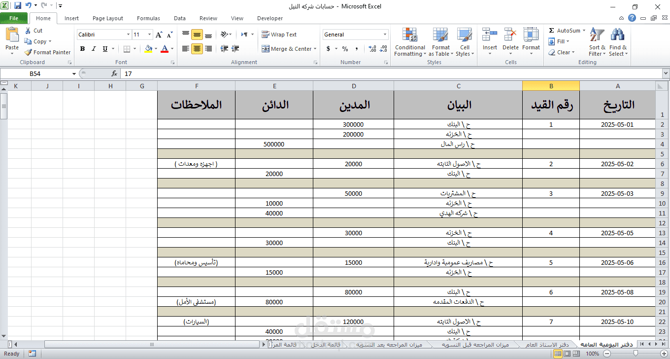The width and height of the screenshot is (670, 359).
Task: Select the Format Painter brush
Action: 28,52
